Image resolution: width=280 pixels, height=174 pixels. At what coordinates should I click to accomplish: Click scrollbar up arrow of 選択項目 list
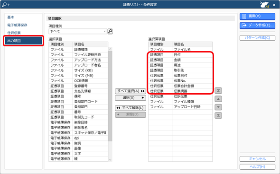(x=110, y=49)
